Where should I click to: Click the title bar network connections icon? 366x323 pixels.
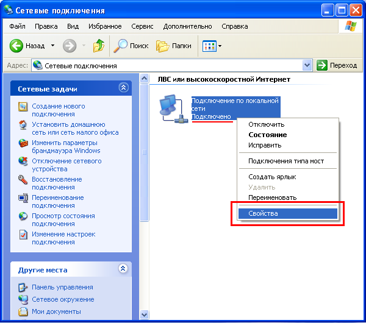pyautogui.click(x=9, y=10)
